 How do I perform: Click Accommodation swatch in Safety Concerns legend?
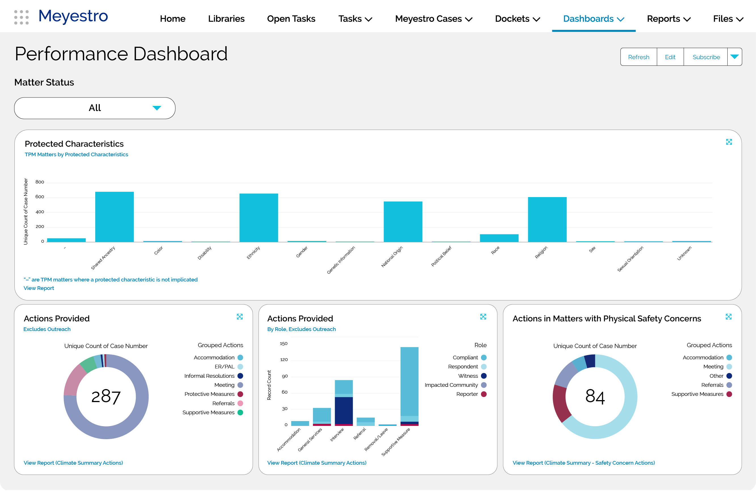click(729, 358)
